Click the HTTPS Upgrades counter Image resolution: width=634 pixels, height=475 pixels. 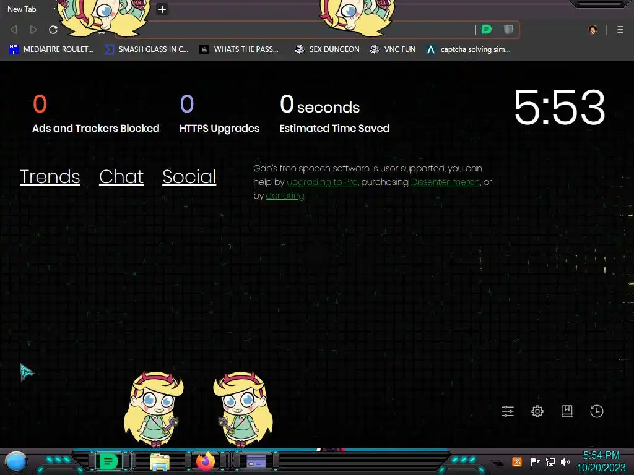(x=220, y=114)
